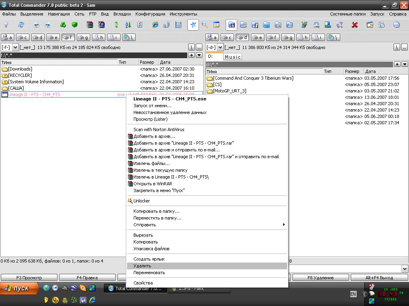This screenshot has height=306, width=409.
Task: Go forward with the right arrow icon
Action: (48, 25)
